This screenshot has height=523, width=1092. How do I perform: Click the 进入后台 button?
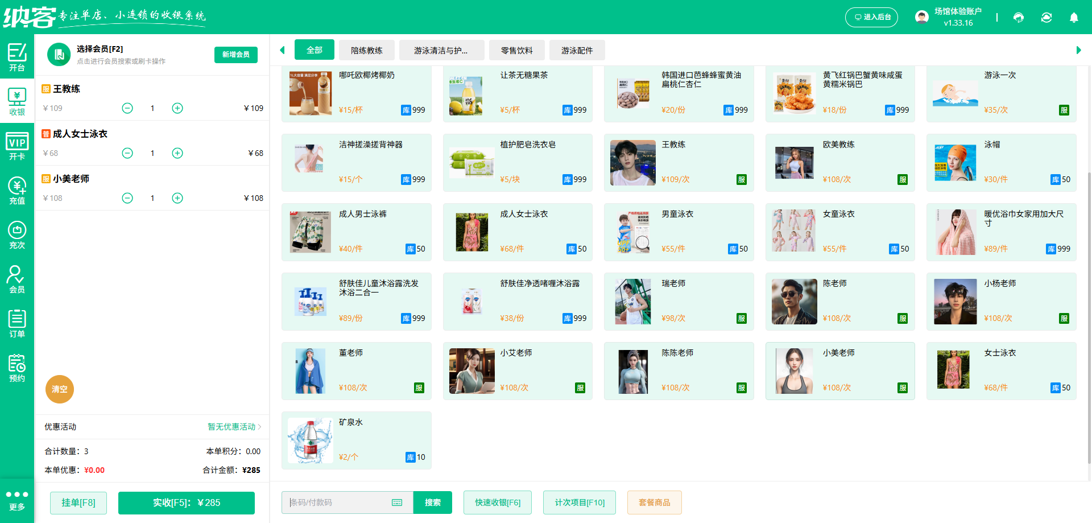pos(871,17)
